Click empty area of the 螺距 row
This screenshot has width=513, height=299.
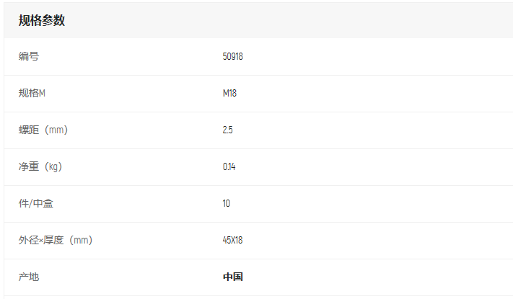(x=376, y=130)
